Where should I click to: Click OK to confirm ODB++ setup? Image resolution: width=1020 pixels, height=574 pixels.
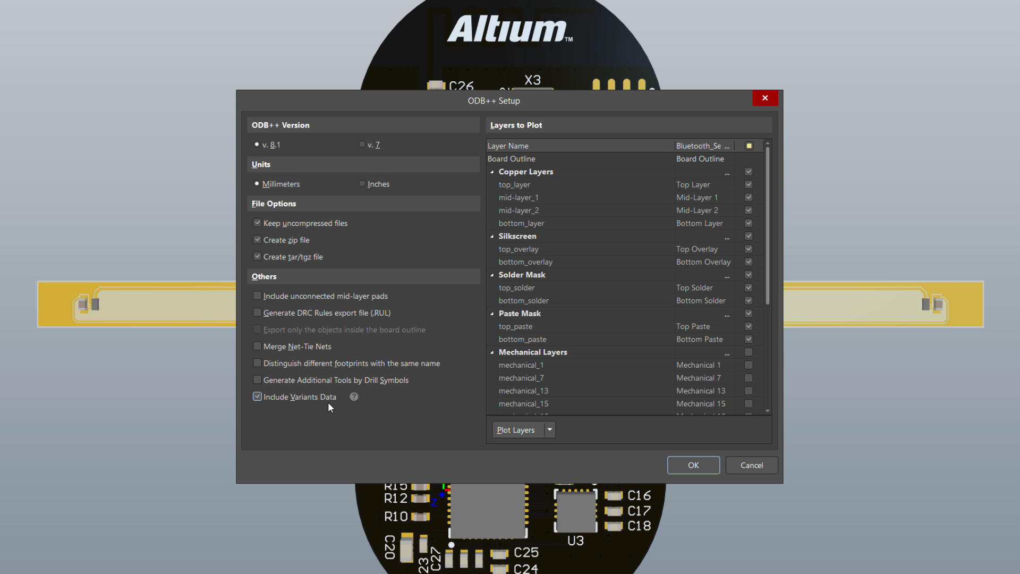point(693,465)
